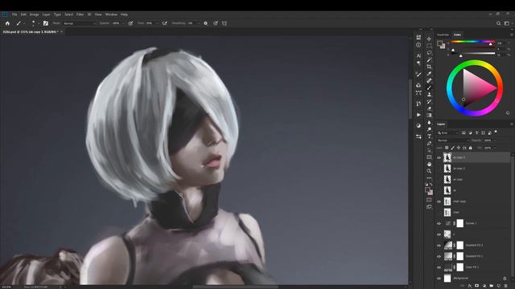The image size is (515, 289).
Task: Select the Pen tool
Action: (429, 143)
